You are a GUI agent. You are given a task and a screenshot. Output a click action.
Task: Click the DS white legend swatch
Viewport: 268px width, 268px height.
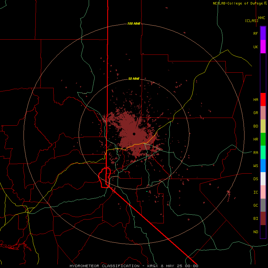263,179
